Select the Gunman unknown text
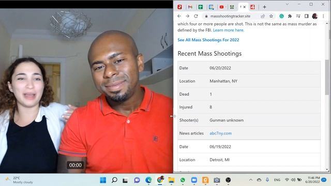Viewport: 331px width, 186px height. click(227, 120)
